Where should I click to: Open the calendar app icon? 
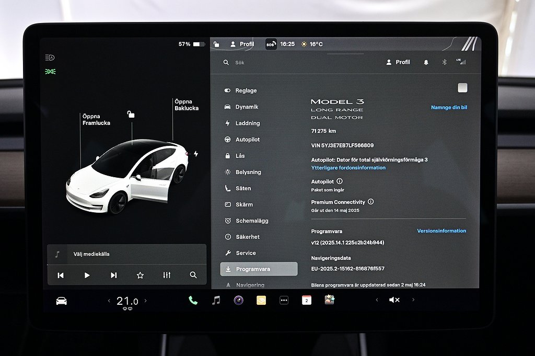tap(306, 301)
